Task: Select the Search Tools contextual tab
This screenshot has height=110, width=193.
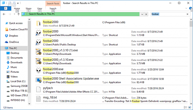Action: click(53, 4)
